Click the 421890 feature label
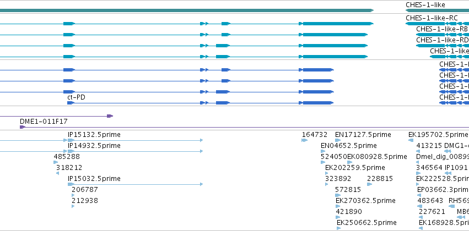469x231 pixels. pos(349,212)
